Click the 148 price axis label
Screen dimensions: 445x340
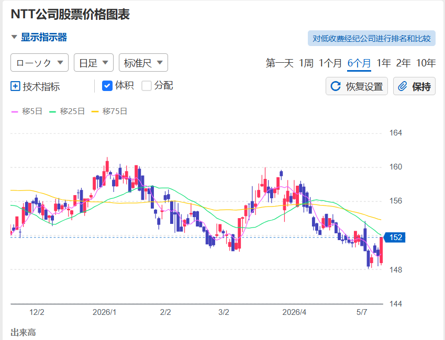pyautogui.click(x=396, y=270)
